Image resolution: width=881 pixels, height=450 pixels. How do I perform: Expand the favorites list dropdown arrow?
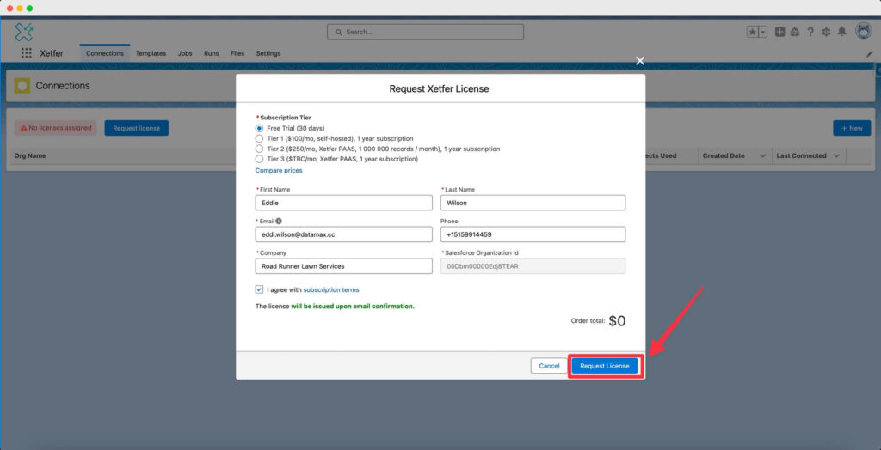[763, 32]
